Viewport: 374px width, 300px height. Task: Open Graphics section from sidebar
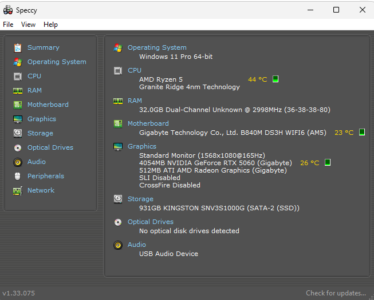click(42, 119)
